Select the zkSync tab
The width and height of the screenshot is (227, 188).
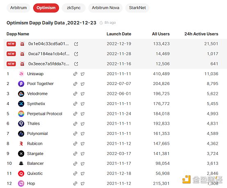click(74, 8)
